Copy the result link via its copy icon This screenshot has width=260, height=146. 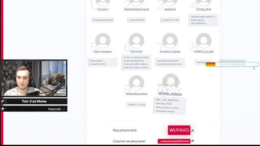(192, 141)
